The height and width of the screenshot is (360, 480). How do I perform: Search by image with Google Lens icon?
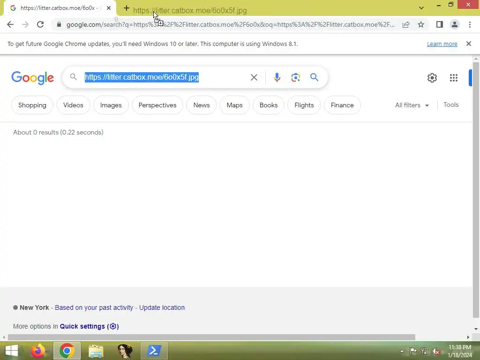pos(295,77)
